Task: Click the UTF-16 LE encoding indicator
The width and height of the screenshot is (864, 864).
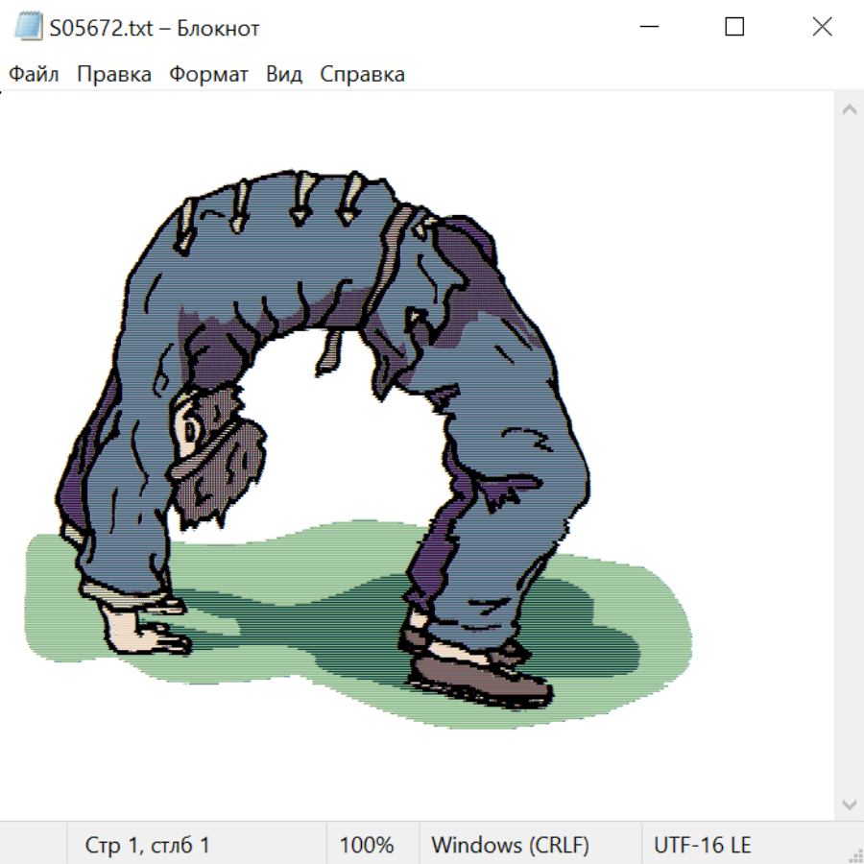Action: click(702, 846)
